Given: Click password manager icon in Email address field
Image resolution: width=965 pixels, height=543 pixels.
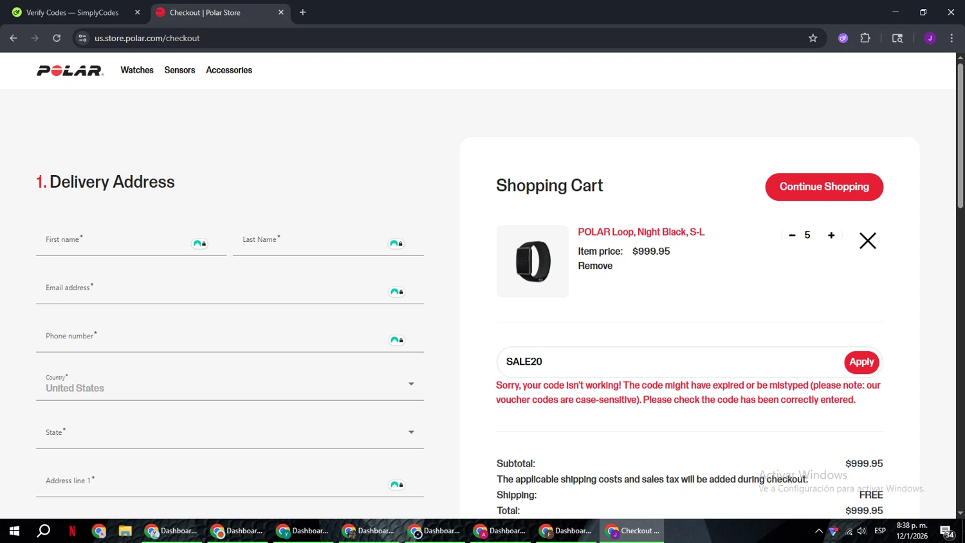Looking at the screenshot, I should [x=396, y=292].
